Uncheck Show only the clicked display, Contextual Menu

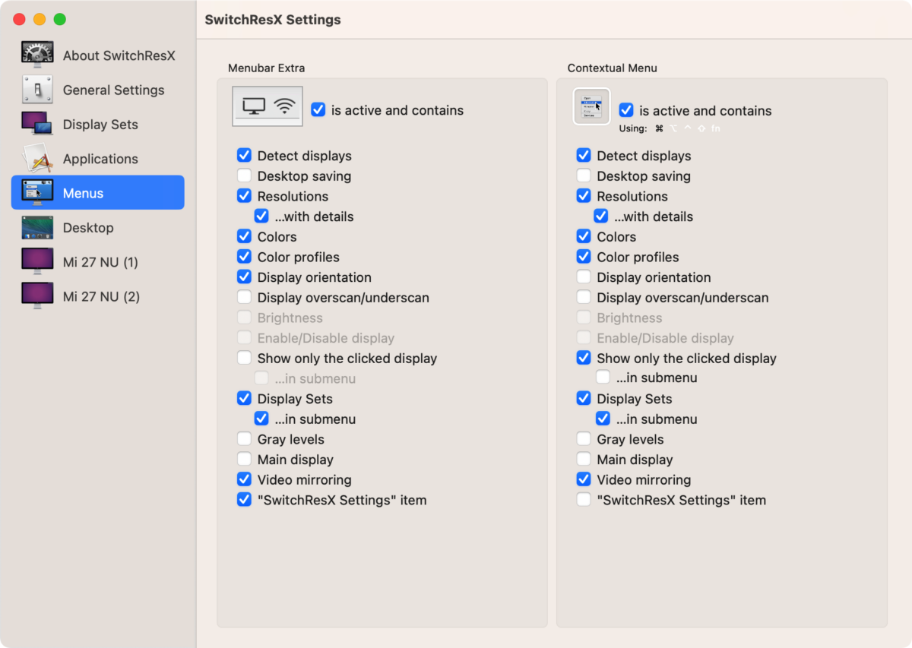pyautogui.click(x=584, y=358)
